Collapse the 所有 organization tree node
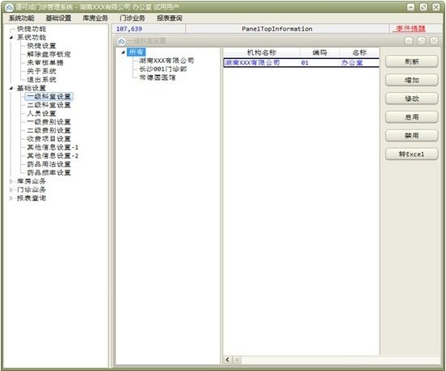Viewport: 446px width, 371px height. (x=123, y=52)
